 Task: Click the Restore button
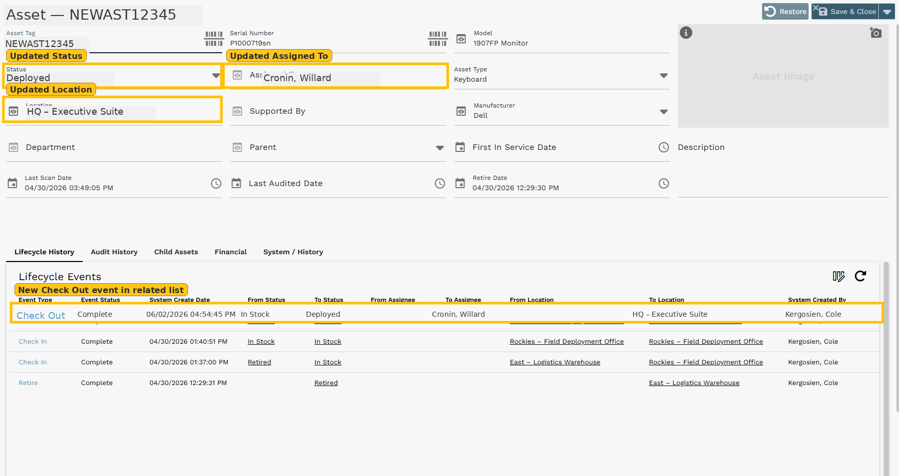point(785,11)
